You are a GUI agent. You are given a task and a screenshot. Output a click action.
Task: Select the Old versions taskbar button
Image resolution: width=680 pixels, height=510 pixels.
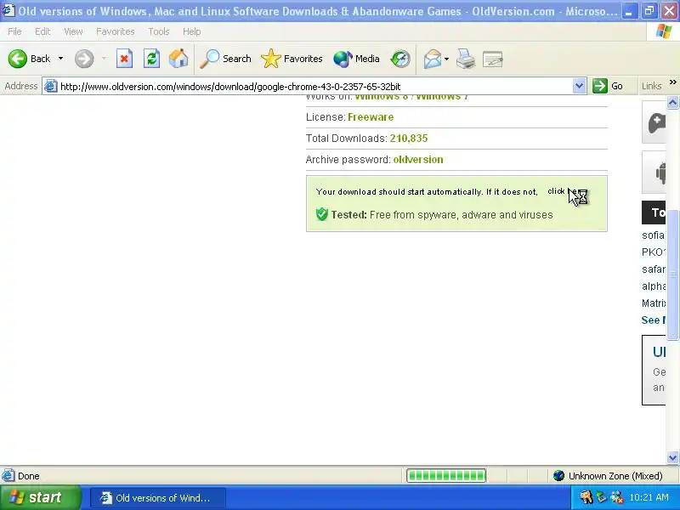coord(157,497)
